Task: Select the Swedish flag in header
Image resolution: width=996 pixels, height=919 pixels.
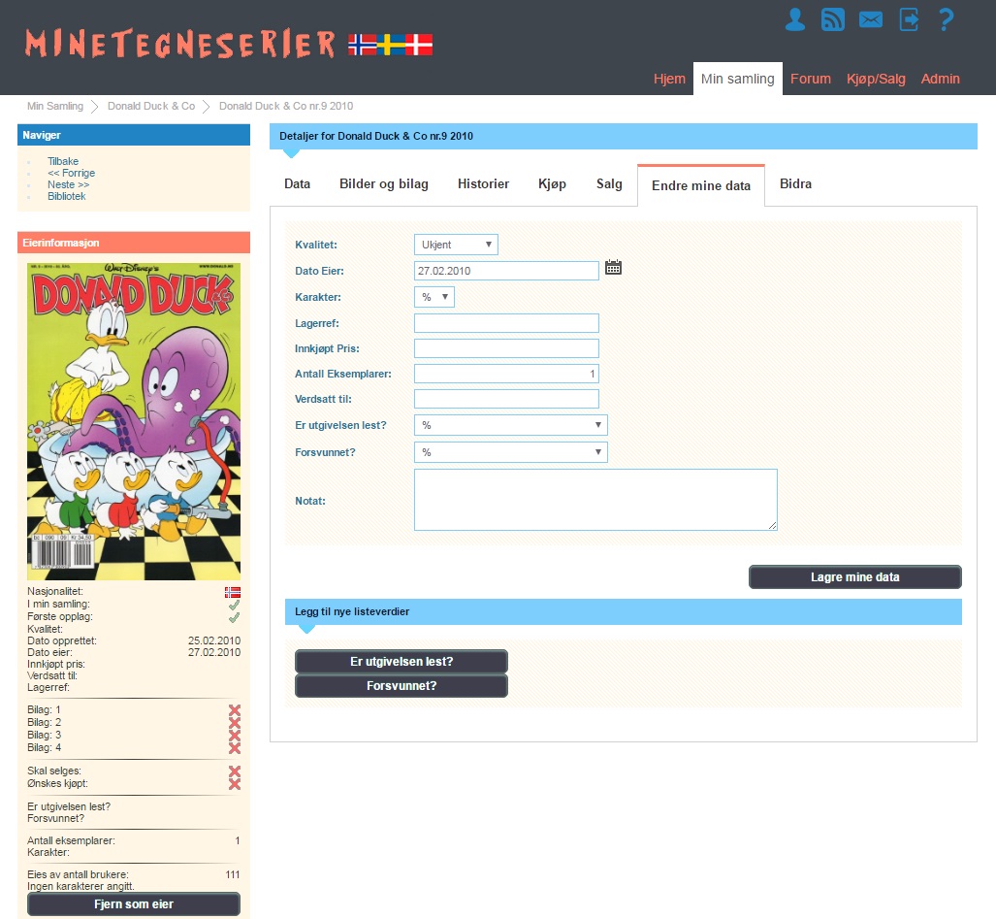Action: [391, 45]
